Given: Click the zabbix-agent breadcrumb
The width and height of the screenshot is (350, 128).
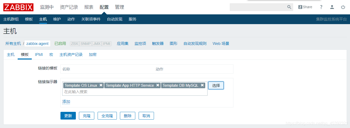Looking at the screenshot, I should (37, 44).
